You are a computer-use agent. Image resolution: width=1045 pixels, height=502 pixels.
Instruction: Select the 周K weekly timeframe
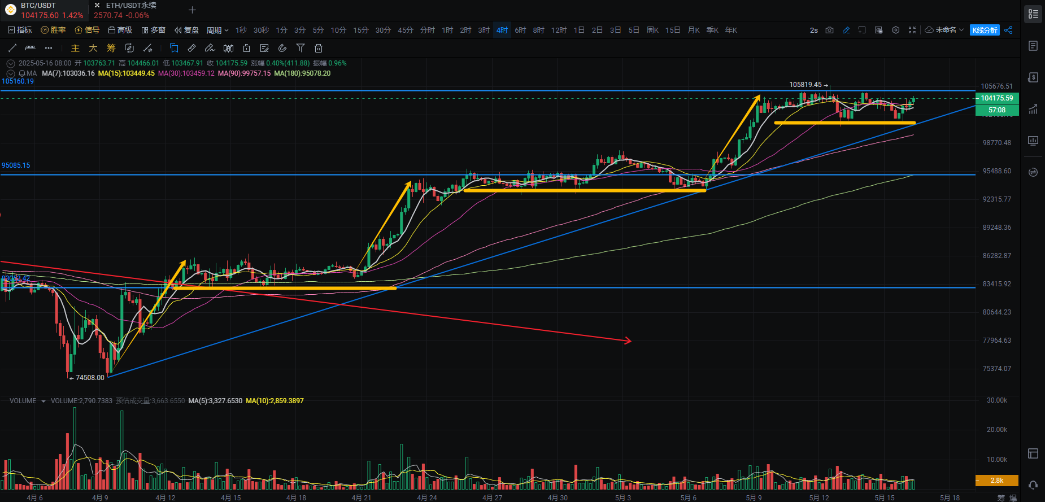pyautogui.click(x=652, y=30)
